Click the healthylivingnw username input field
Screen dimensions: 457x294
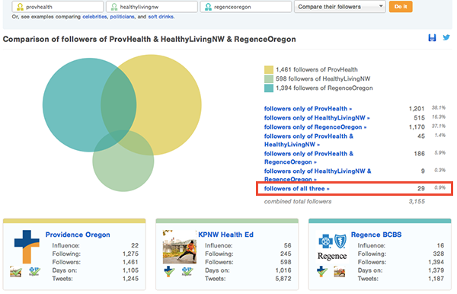(x=152, y=7)
